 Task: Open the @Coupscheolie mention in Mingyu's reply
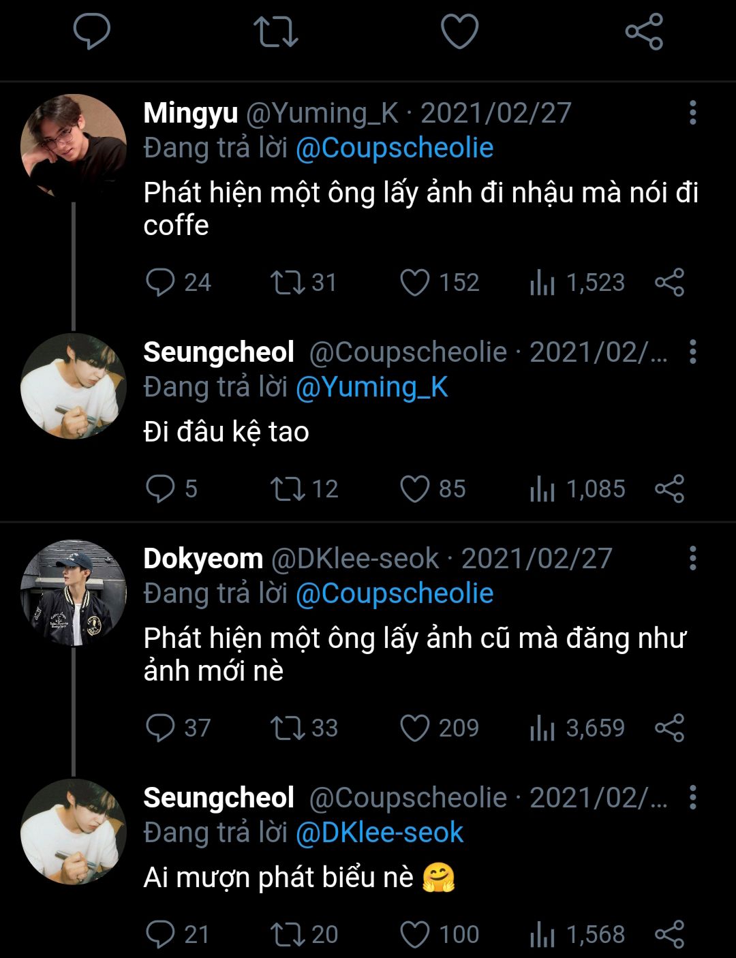(x=395, y=148)
